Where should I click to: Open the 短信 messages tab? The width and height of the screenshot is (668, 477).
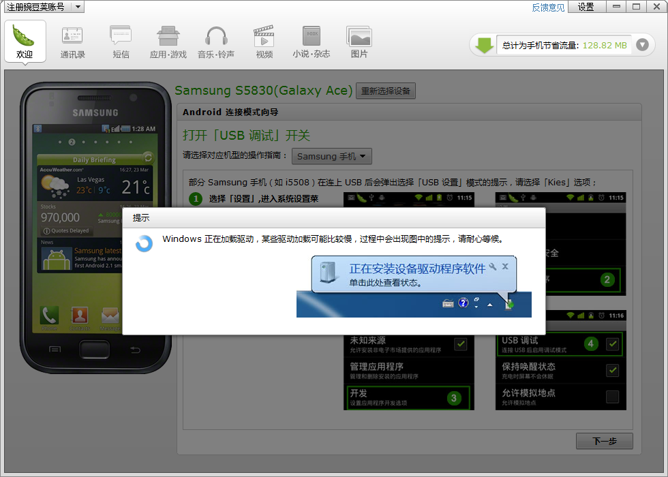(x=121, y=42)
